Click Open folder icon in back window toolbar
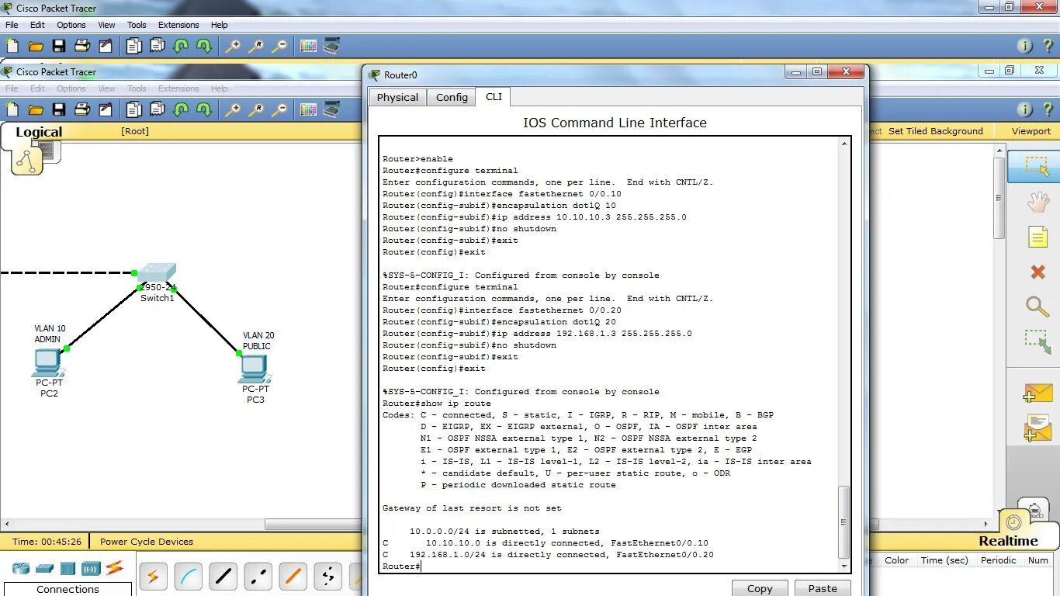The width and height of the screenshot is (1060, 596). [36, 47]
